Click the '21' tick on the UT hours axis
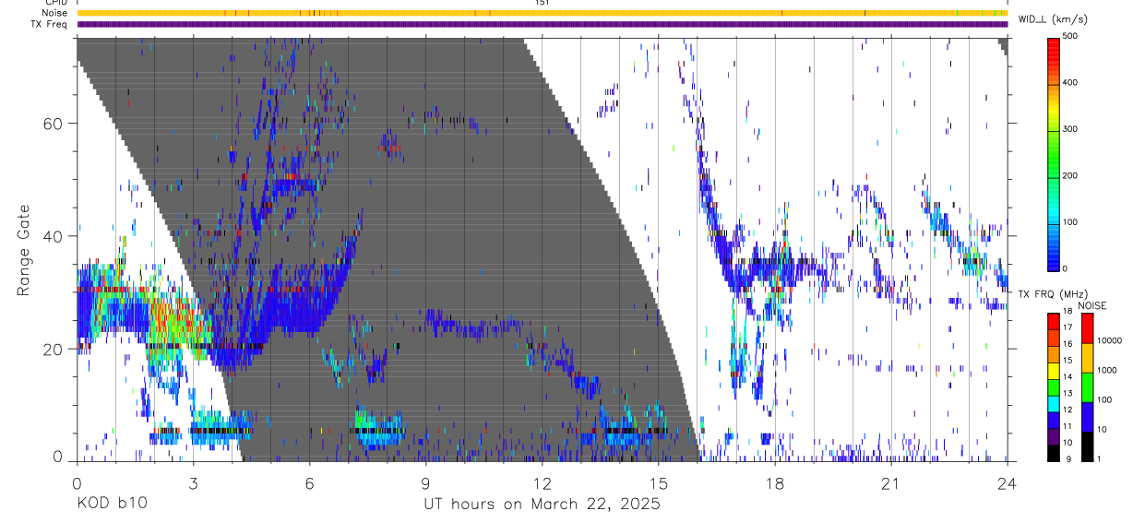The height and width of the screenshot is (523, 1133). (891, 482)
